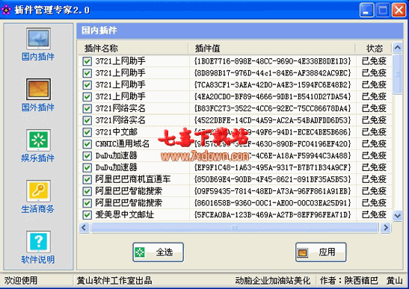Click the horizontal scrollbar thumb
The image size is (409, 289).
coord(235,228)
